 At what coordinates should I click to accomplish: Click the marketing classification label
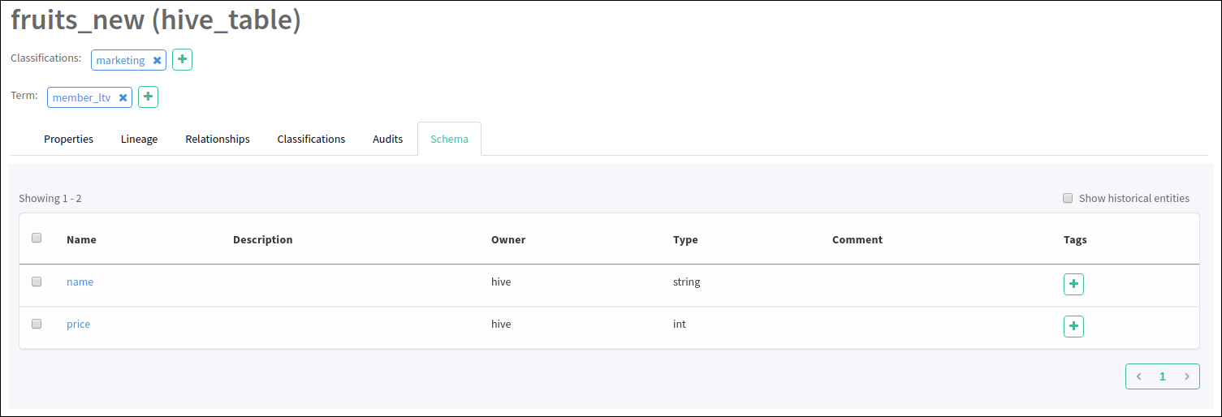click(120, 60)
